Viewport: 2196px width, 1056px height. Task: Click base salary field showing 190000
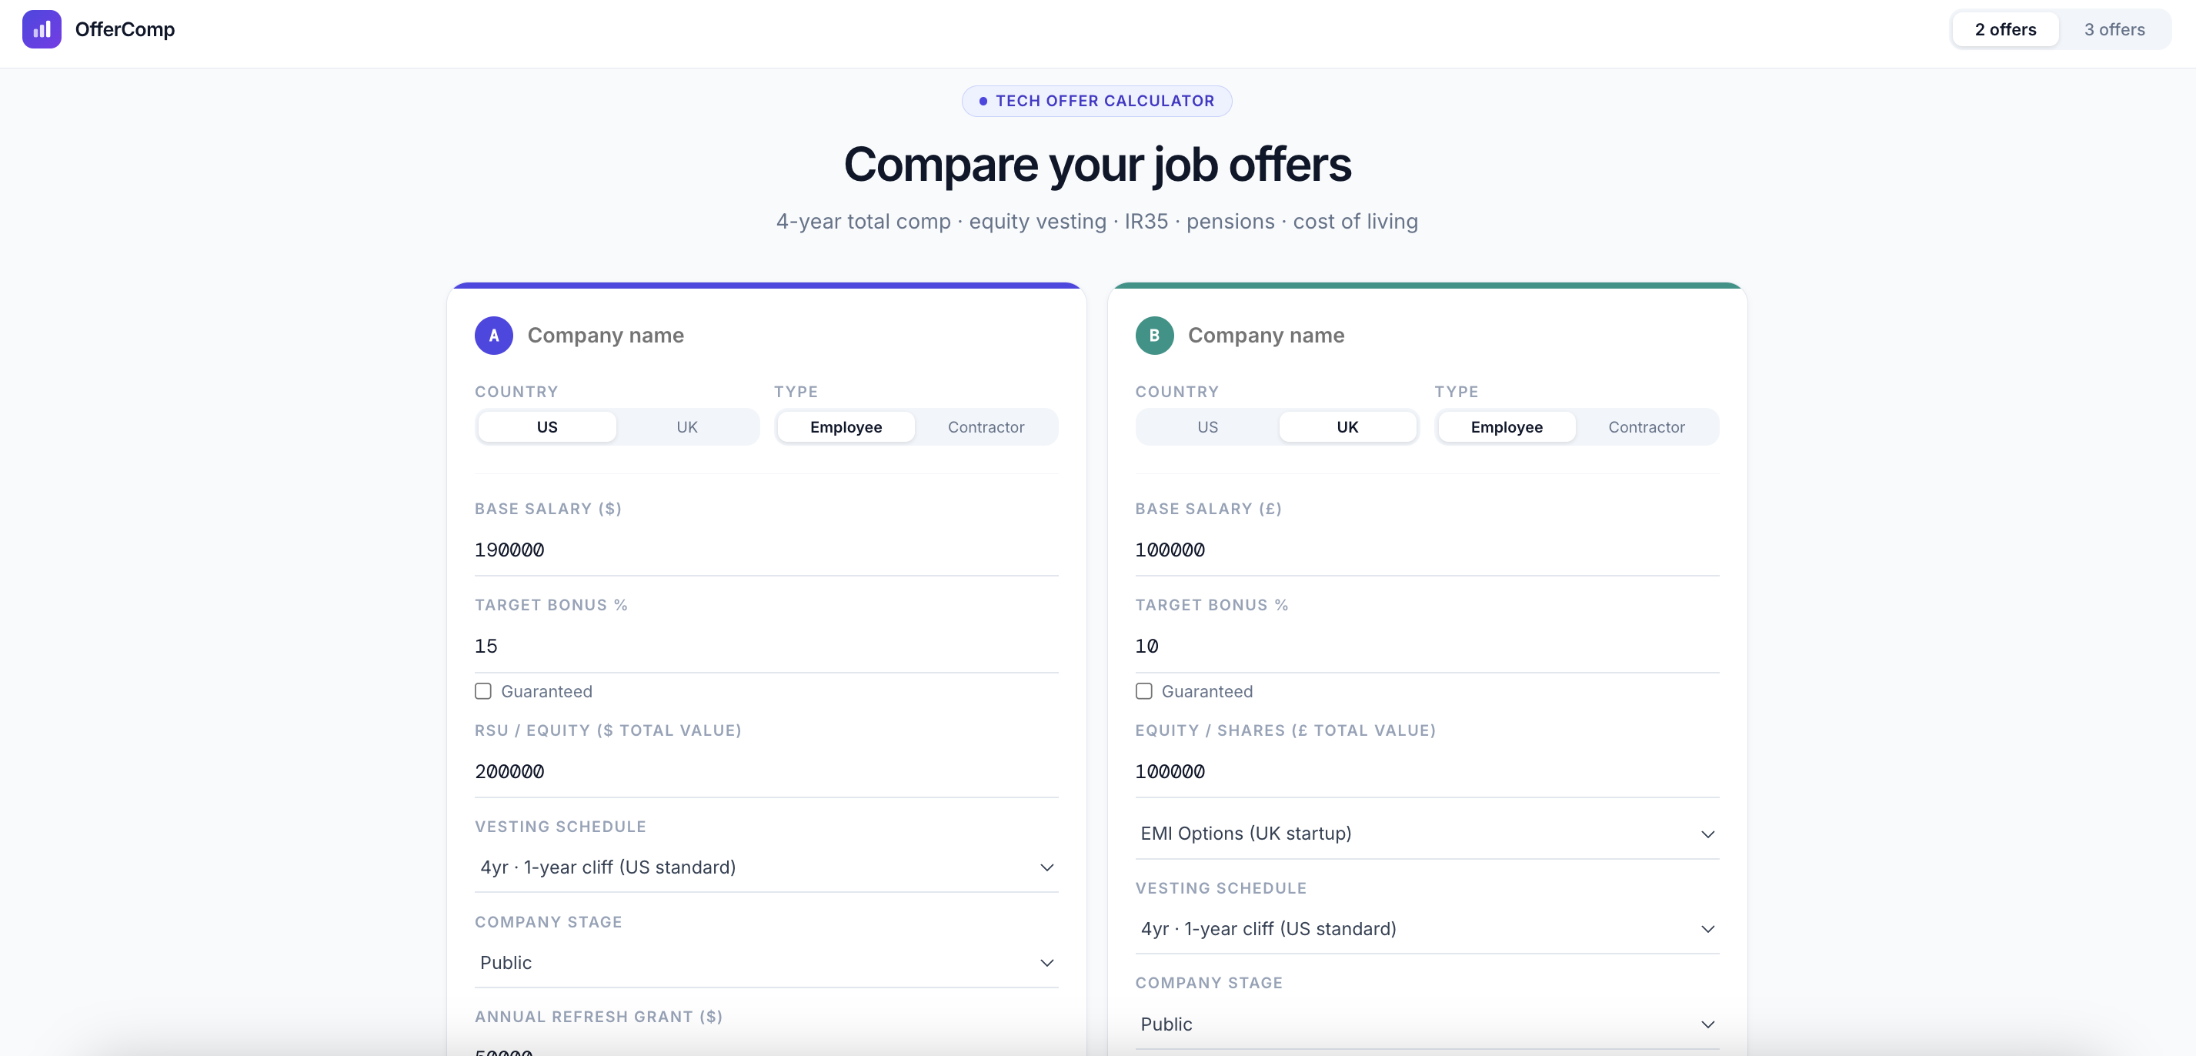coord(766,550)
